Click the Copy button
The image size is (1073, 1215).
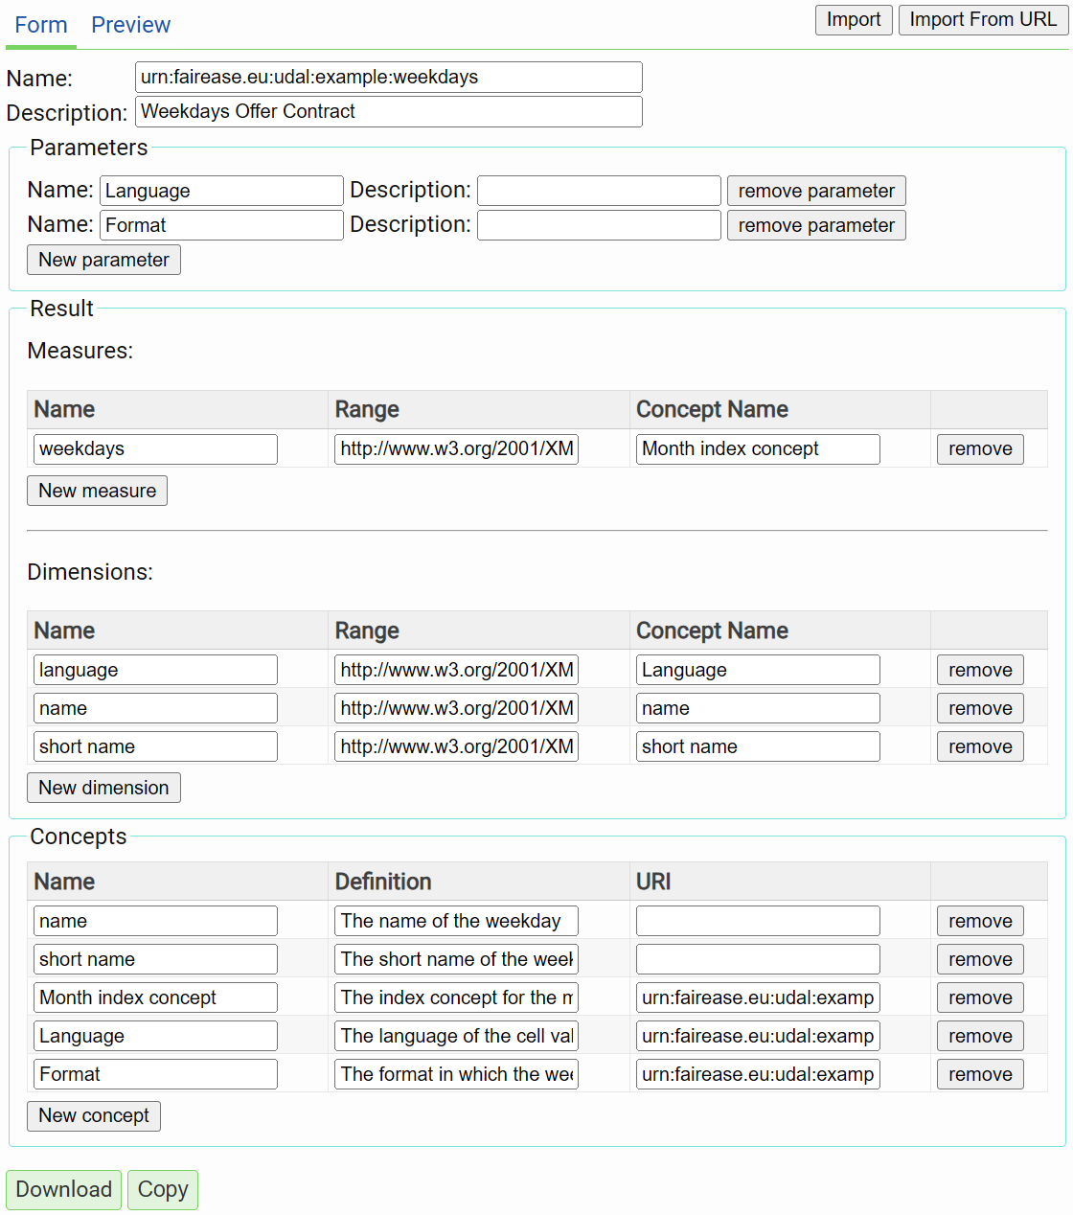[x=162, y=1190]
